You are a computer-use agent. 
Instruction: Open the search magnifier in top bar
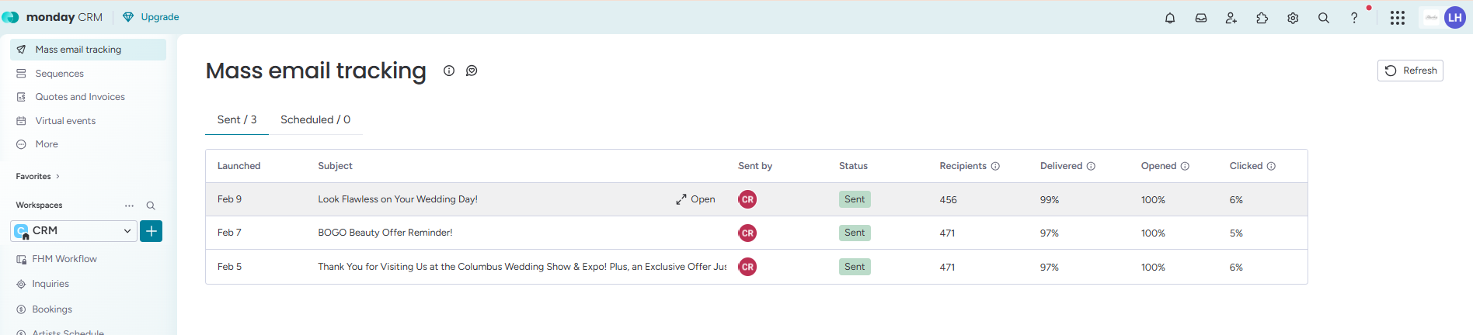click(1323, 18)
